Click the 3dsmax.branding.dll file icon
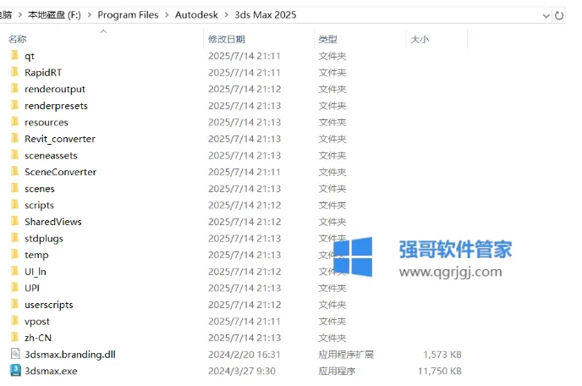The height and width of the screenshot is (386, 582). [15, 354]
